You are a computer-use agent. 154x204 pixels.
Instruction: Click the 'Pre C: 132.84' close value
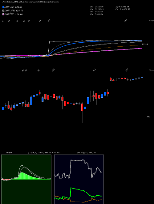click(97, 14)
